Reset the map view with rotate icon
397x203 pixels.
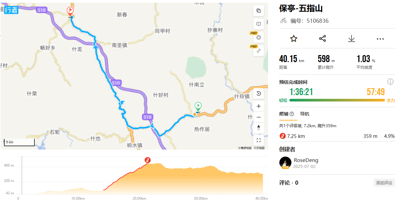[x=259, y=93]
